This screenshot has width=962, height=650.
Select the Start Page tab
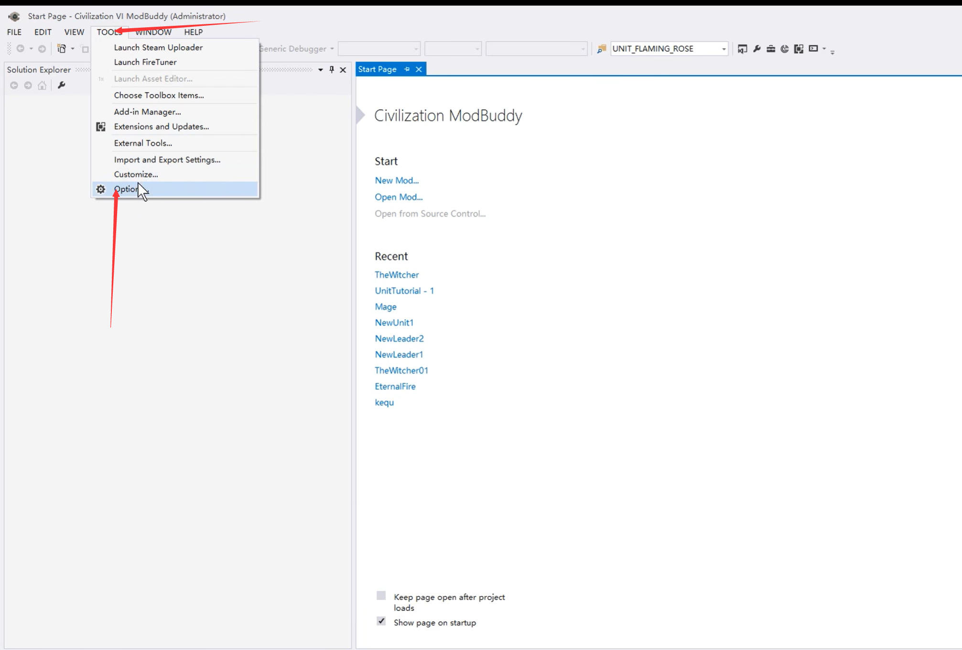(x=377, y=69)
